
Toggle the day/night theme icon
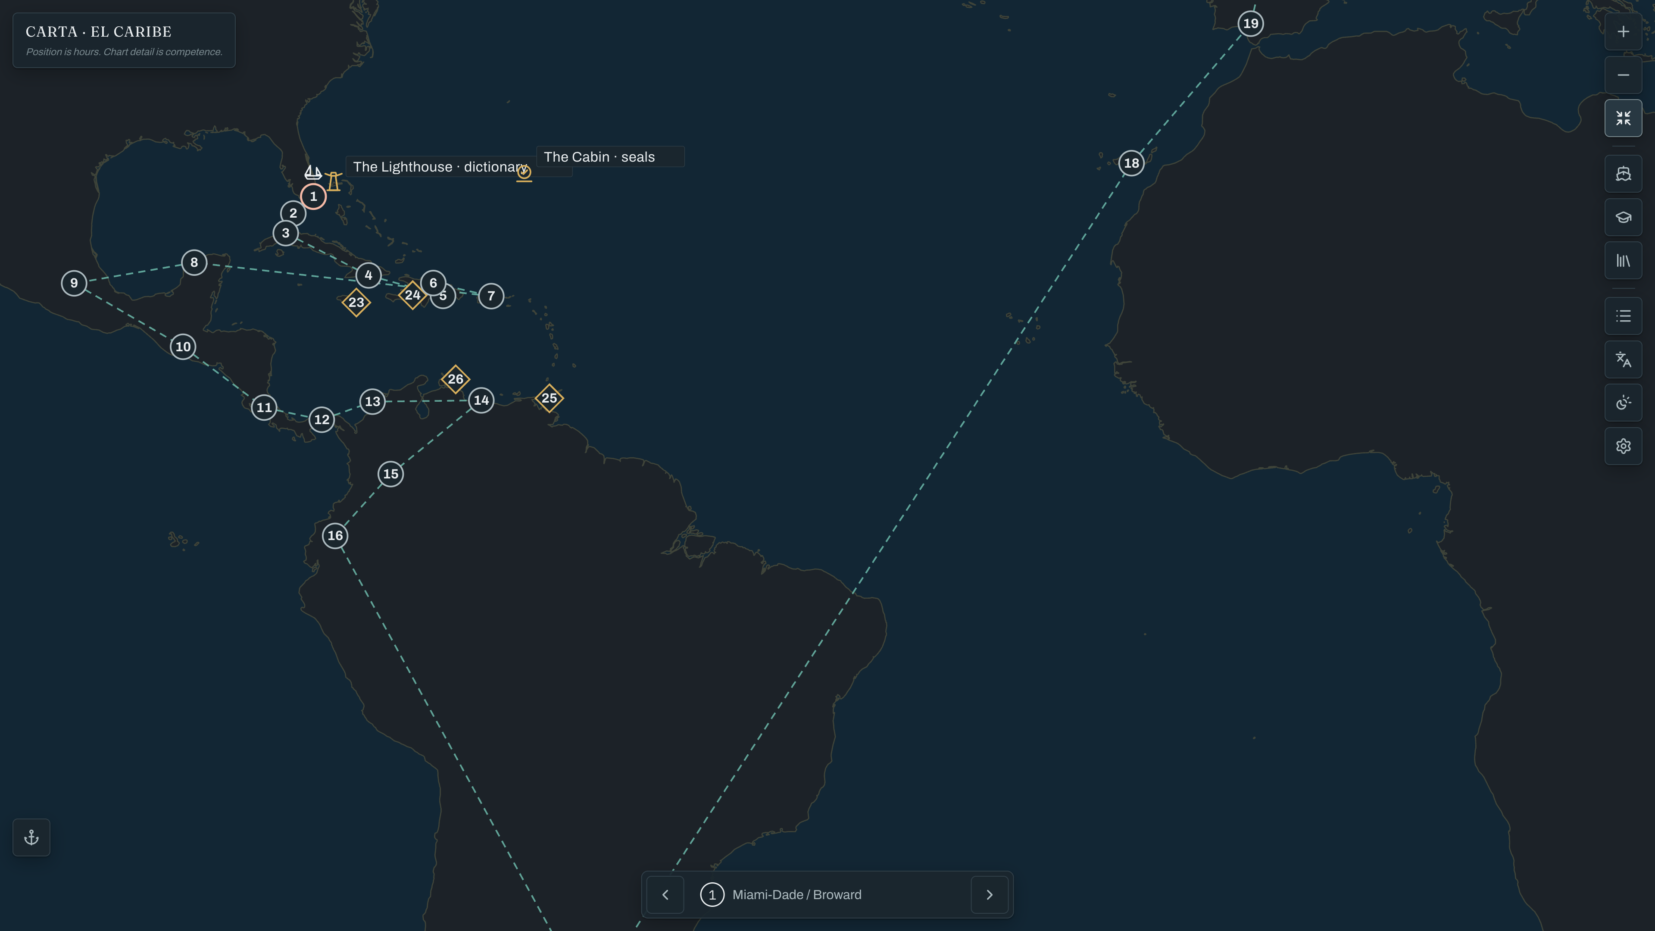tap(1623, 403)
